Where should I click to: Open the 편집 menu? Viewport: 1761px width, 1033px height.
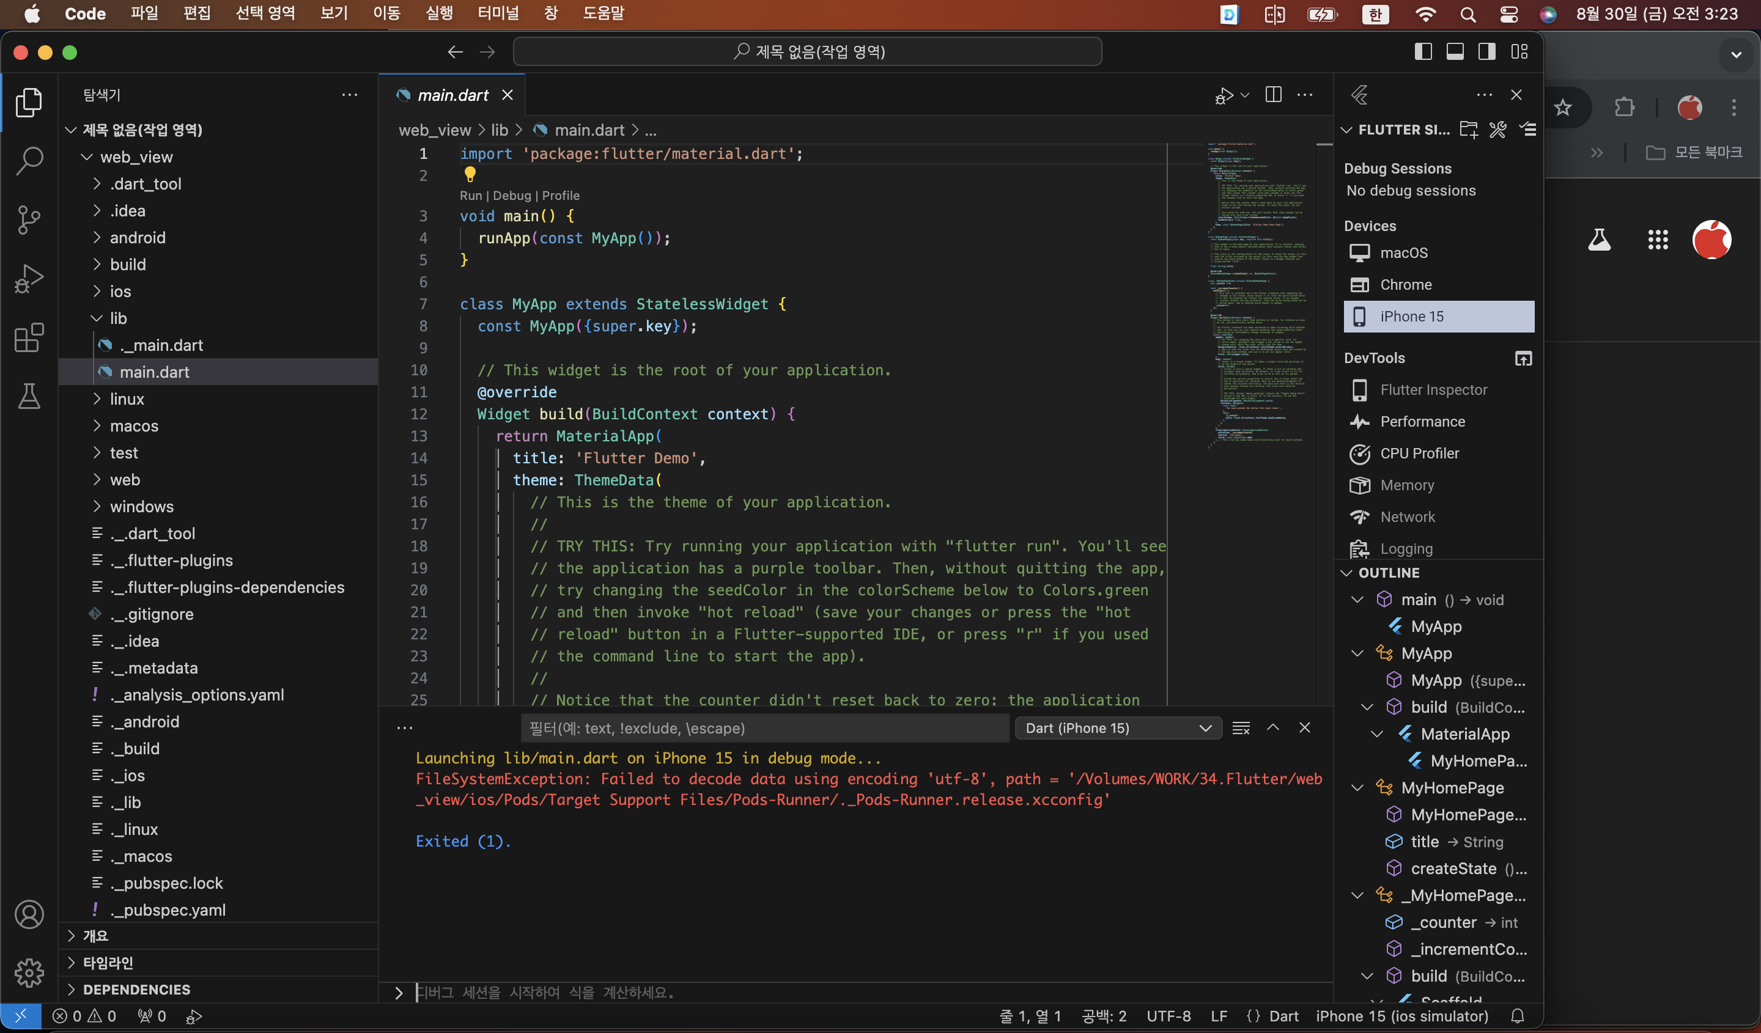(x=197, y=13)
